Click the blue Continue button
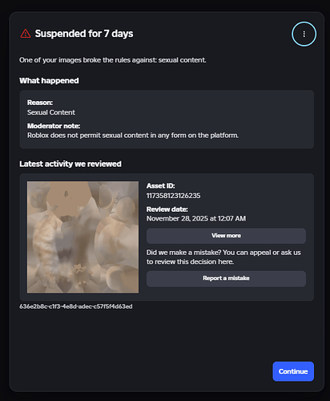The image size is (330, 401). click(x=293, y=371)
